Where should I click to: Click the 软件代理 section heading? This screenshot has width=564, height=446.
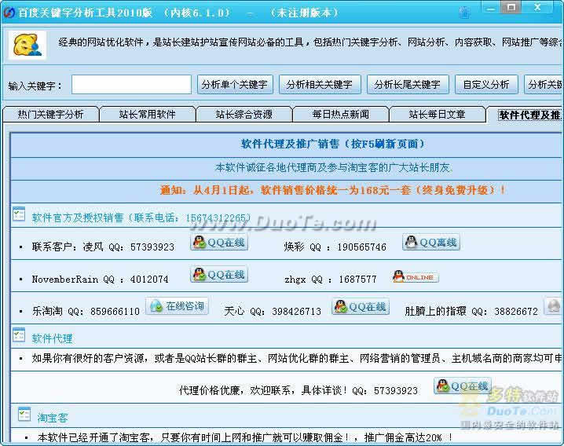[52, 338]
